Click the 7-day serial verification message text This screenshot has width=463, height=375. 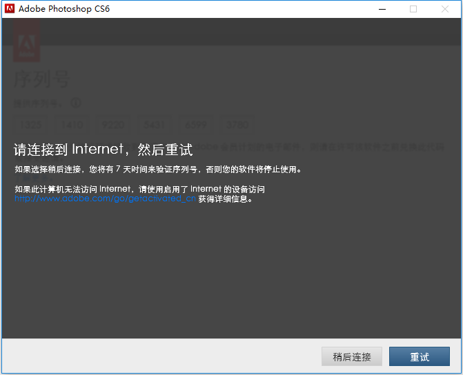[158, 170]
